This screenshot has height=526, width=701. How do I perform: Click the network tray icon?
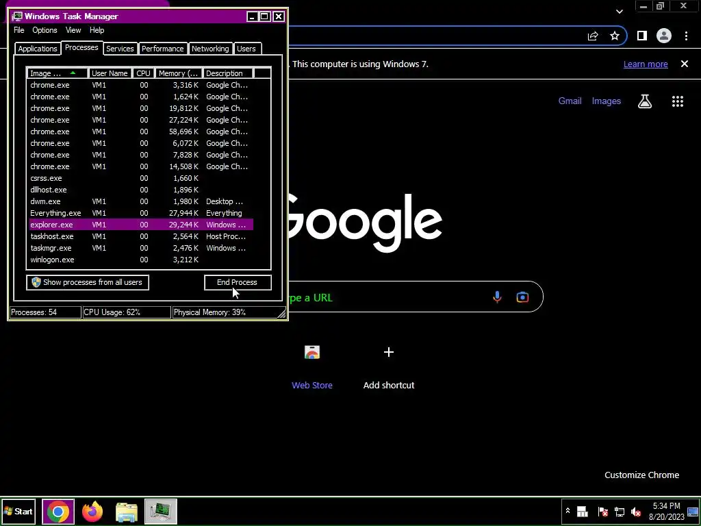[620, 512]
